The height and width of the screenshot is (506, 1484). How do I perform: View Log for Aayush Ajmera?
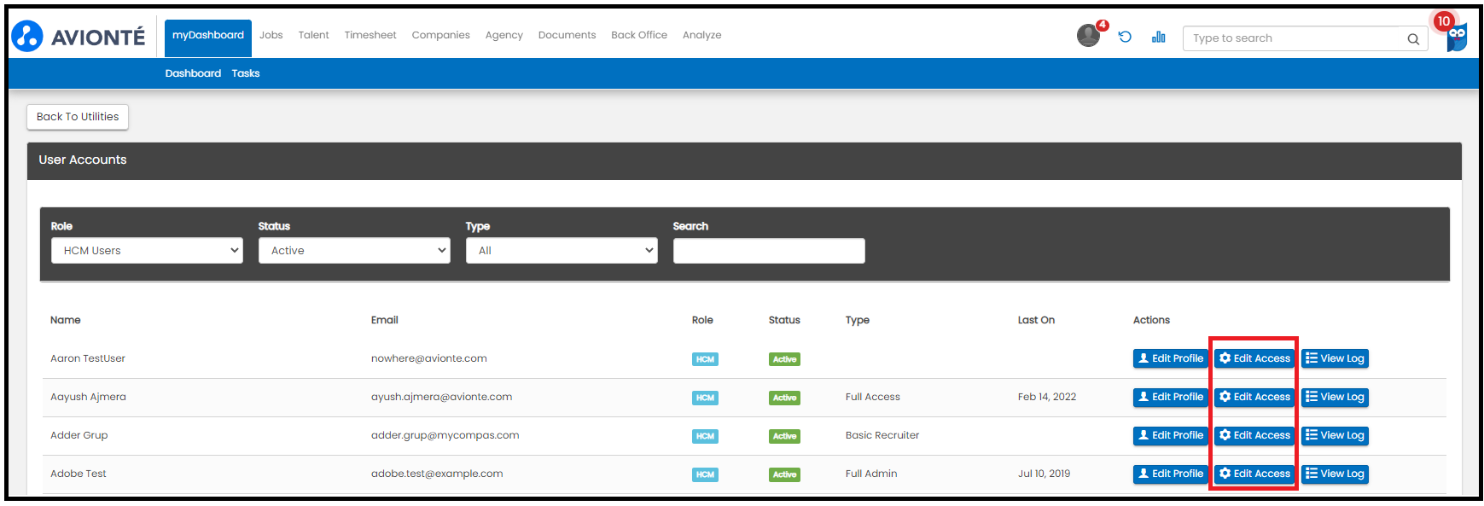[1335, 397]
